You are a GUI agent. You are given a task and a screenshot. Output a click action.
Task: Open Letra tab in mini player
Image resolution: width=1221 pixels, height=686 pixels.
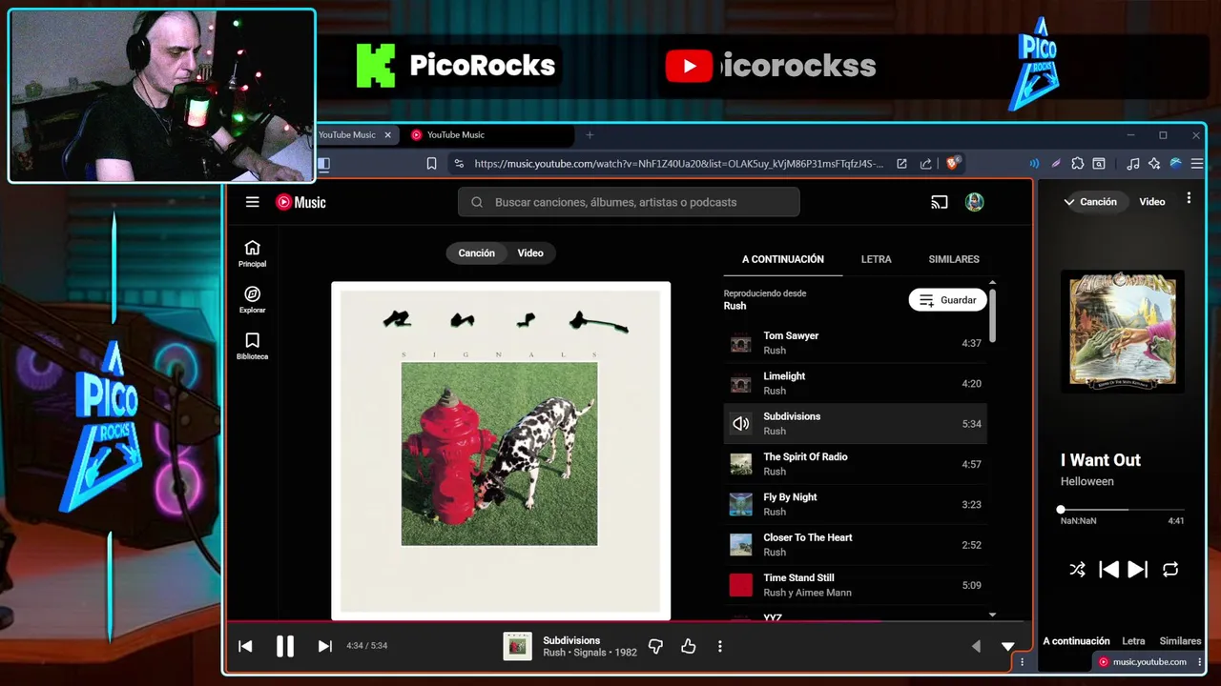pyautogui.click(x=1133, y=641)
